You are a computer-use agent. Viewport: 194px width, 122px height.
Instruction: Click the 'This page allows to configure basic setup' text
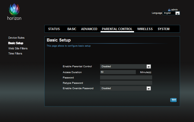[69, 46]
